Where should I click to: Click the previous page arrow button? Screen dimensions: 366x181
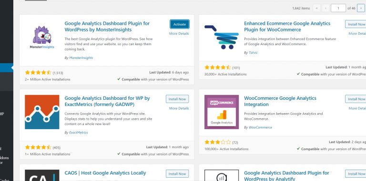click(x=325, y=8)
